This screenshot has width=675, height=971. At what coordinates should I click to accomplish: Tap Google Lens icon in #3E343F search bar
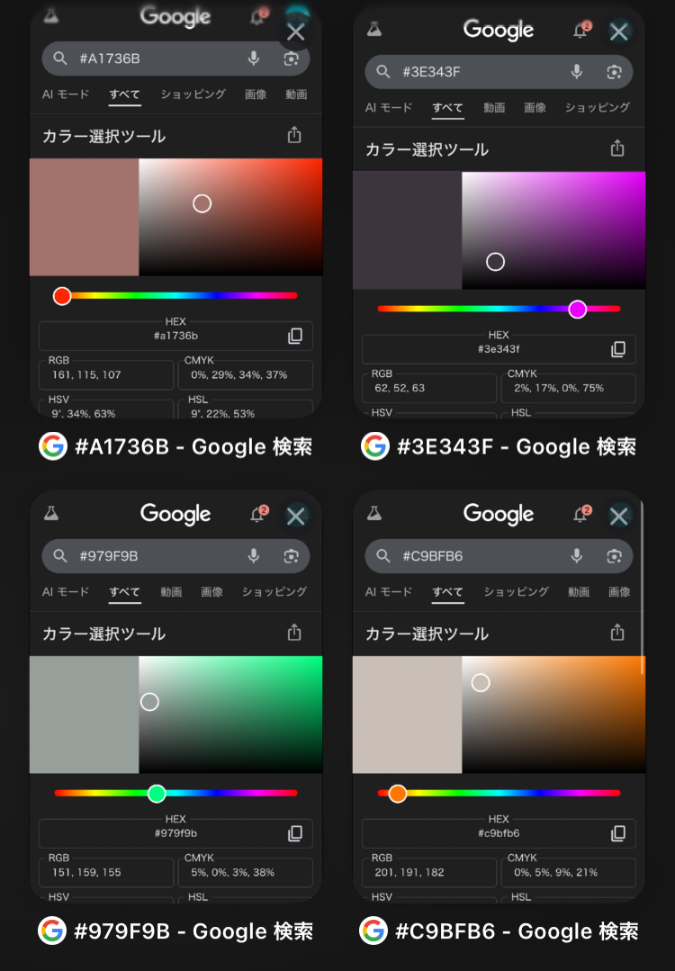(614, 72)
